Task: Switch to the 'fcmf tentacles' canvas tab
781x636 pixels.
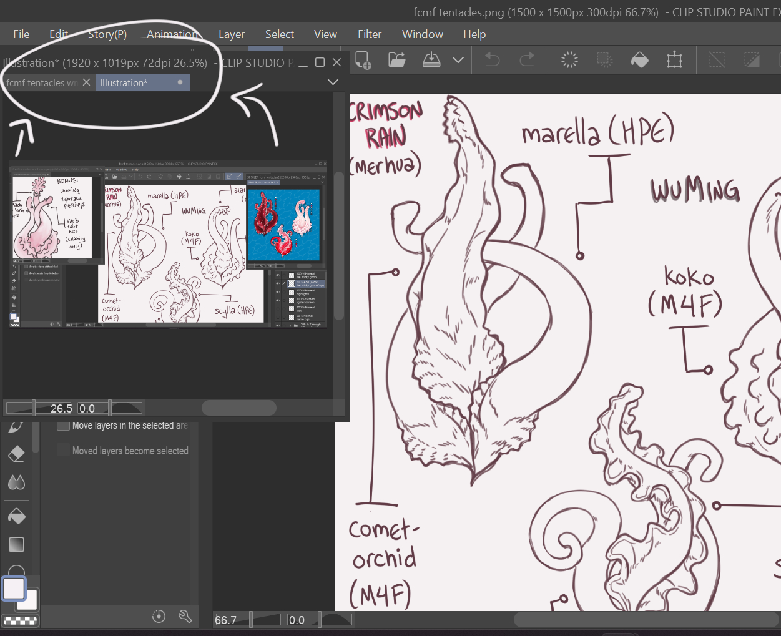Action: point(41,83)
